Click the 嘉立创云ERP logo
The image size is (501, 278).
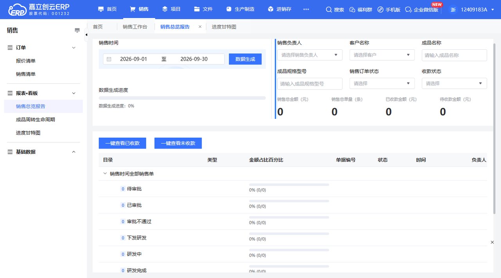(39, 9)
